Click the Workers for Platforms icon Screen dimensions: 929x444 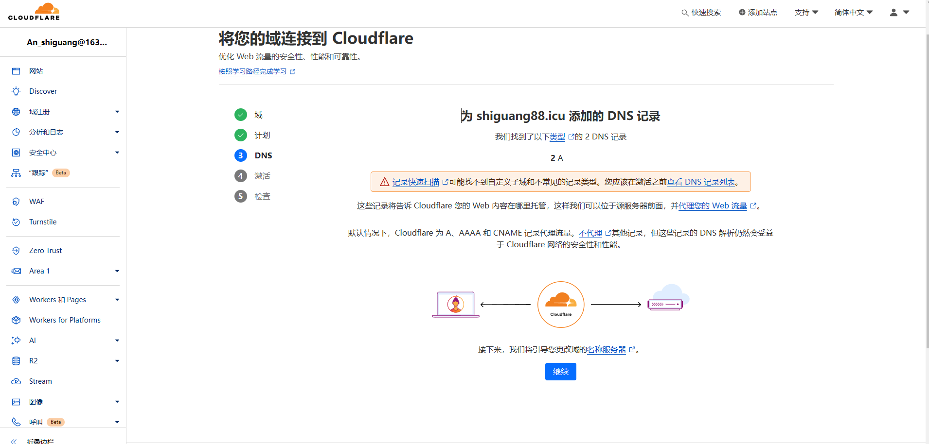point(16,320)
